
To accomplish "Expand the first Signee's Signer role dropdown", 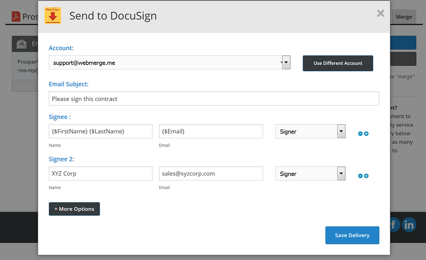I will [x=310, y=131].
